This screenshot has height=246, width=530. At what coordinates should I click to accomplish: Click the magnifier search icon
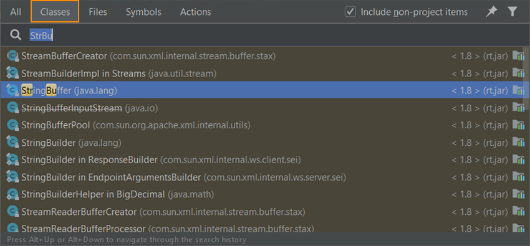coord(16,35)
